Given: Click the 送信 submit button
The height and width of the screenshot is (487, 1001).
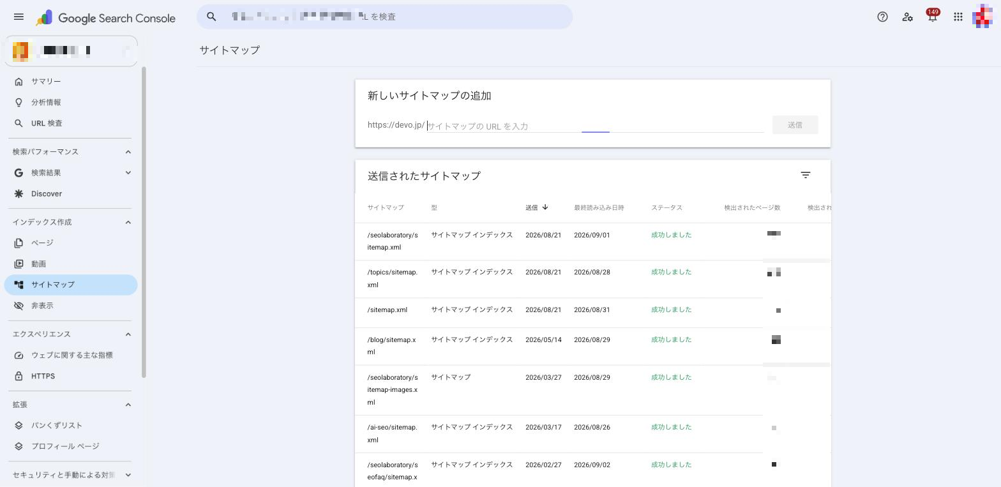Looking at the screenshot, I should pyautogui.click(x=795, y=125).
